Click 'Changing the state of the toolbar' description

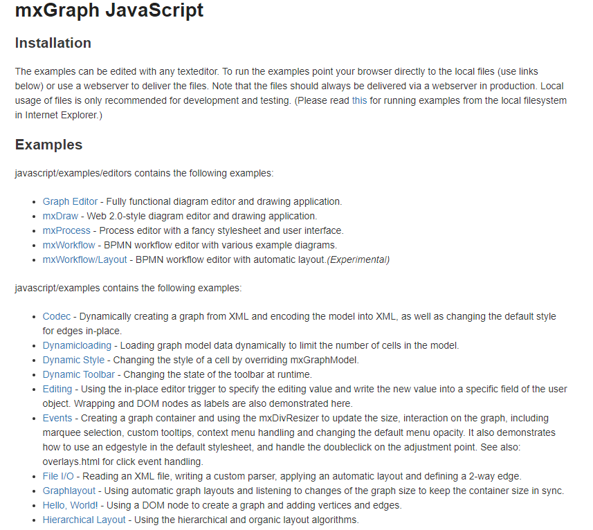click(218, 374)
